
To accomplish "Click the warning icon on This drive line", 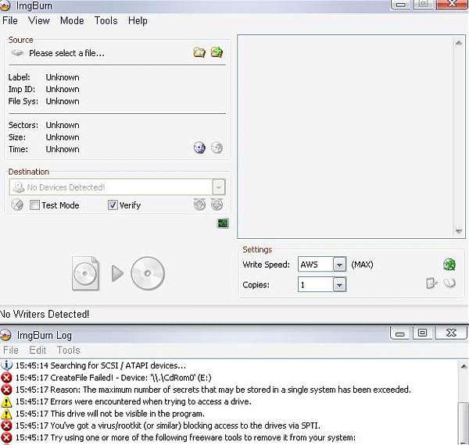I will coord(6,414).
